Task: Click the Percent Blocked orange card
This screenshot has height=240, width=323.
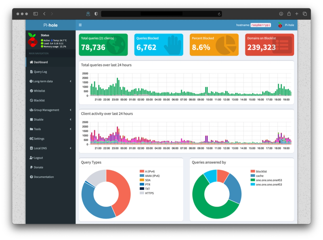Action: click(214, 45)
